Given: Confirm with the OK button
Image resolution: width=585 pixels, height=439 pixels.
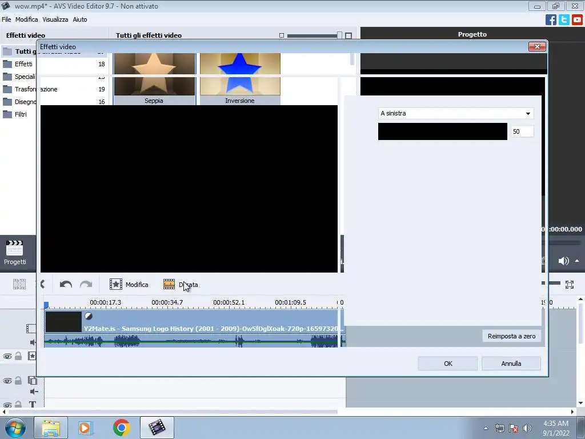Looking at the screenshot, I should (448, 363).
